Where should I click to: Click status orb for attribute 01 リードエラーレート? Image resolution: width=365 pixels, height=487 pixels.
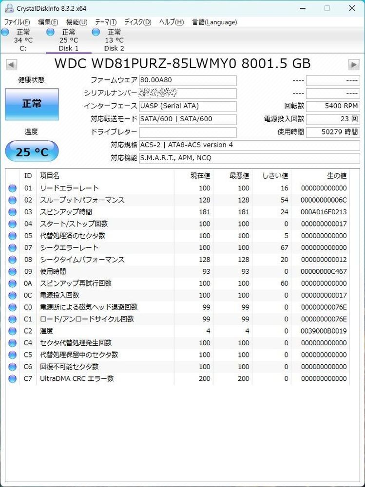click(13, 188)
